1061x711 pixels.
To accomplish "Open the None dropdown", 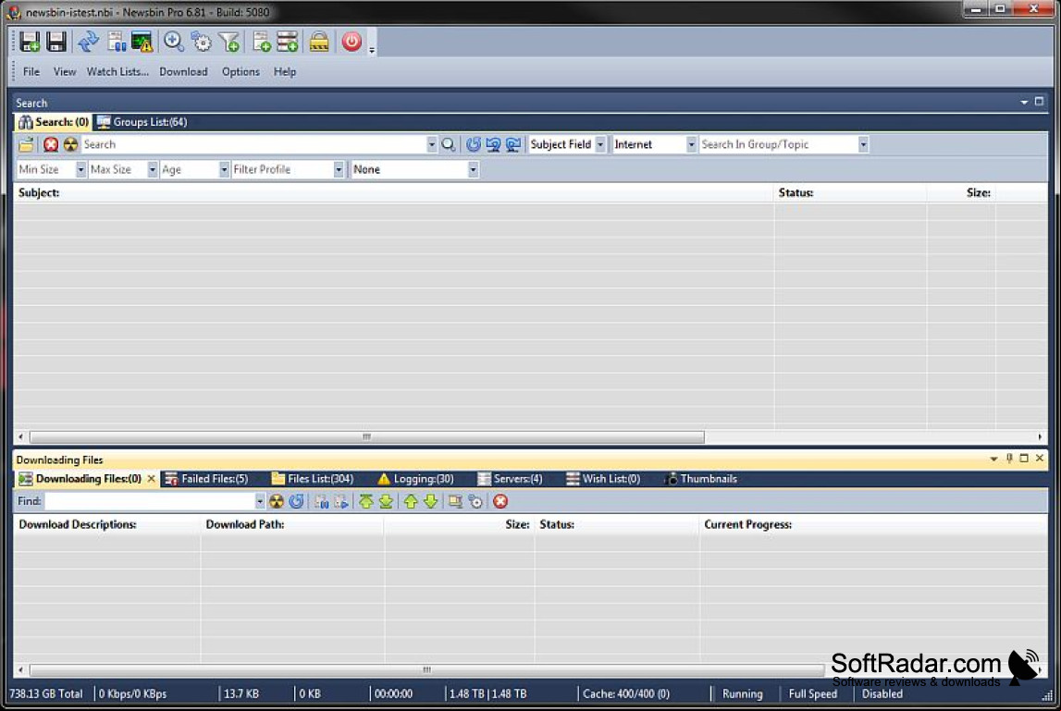I will (x=473, y=169).
